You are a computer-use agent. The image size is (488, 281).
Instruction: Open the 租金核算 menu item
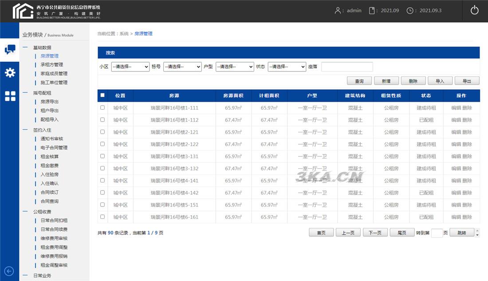49,156
